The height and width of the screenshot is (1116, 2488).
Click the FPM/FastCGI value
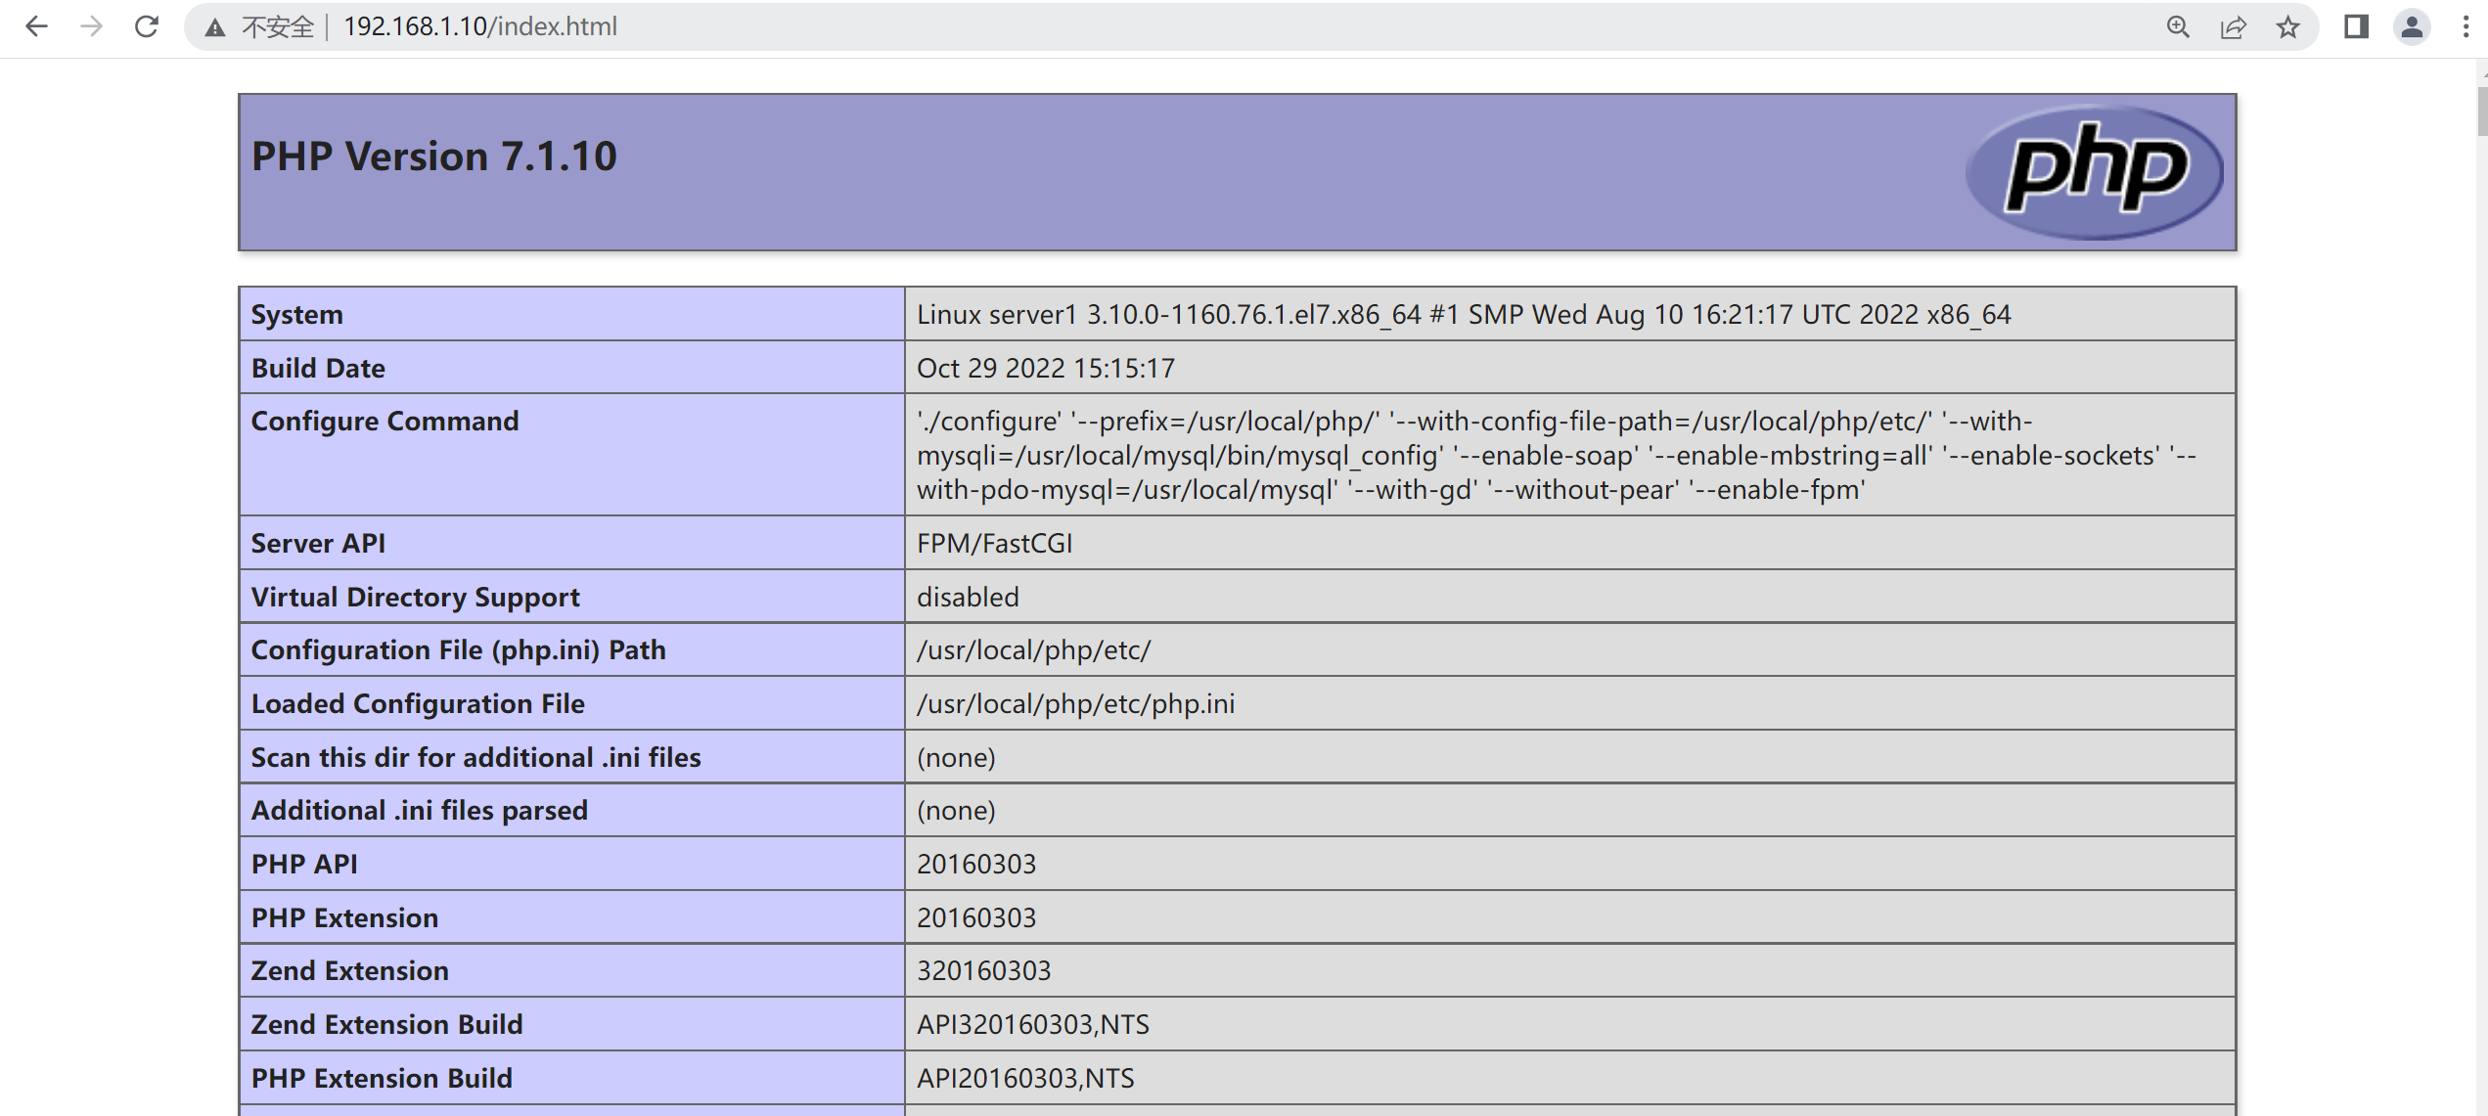[995, 544]
